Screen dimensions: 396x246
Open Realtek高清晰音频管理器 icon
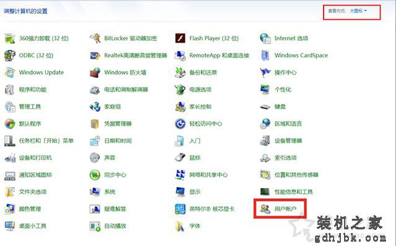click(x=95, y=56)
